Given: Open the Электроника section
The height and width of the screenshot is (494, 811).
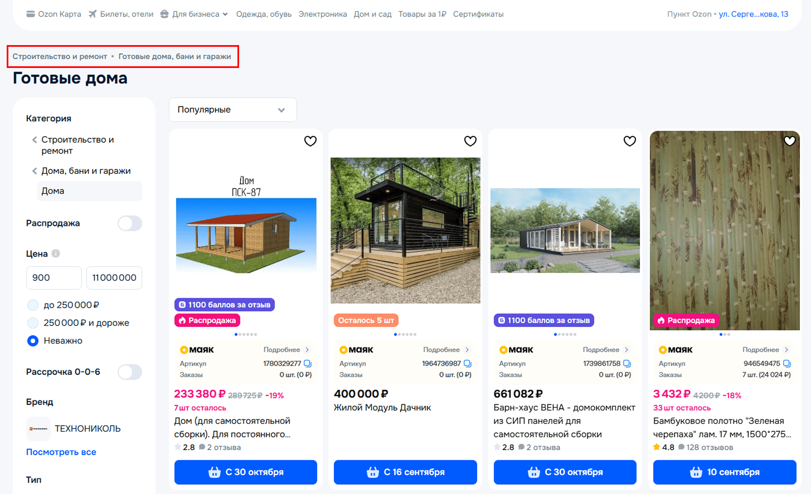Looking at the screenshot, I should point(322,14).
